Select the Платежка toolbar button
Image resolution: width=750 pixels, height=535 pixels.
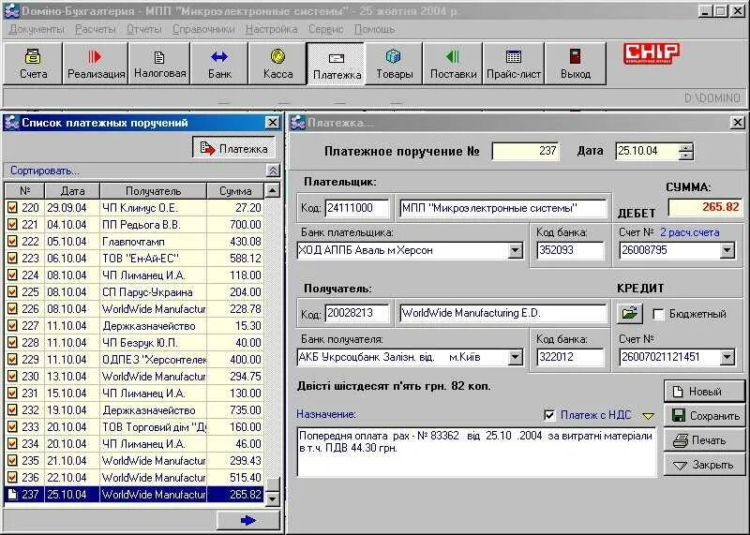click(337, 64)
